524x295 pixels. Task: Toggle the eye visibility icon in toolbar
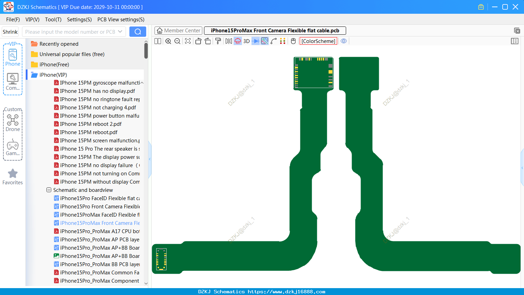[x=344, y=41]
